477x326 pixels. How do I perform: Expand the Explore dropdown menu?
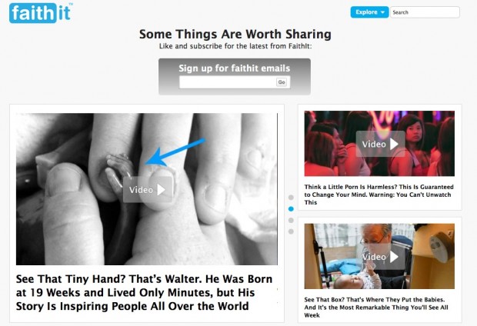pos(369,12)
